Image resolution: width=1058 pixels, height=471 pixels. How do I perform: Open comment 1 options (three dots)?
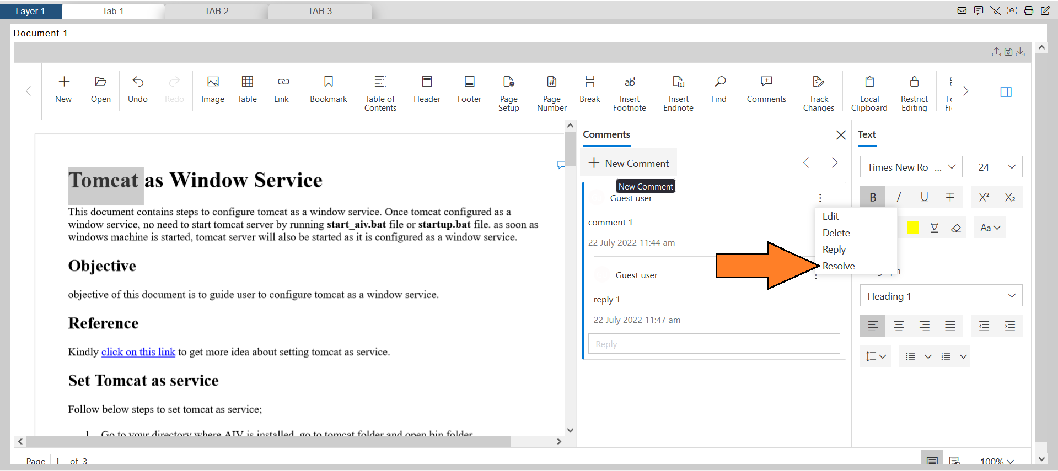tap(820, 198)
